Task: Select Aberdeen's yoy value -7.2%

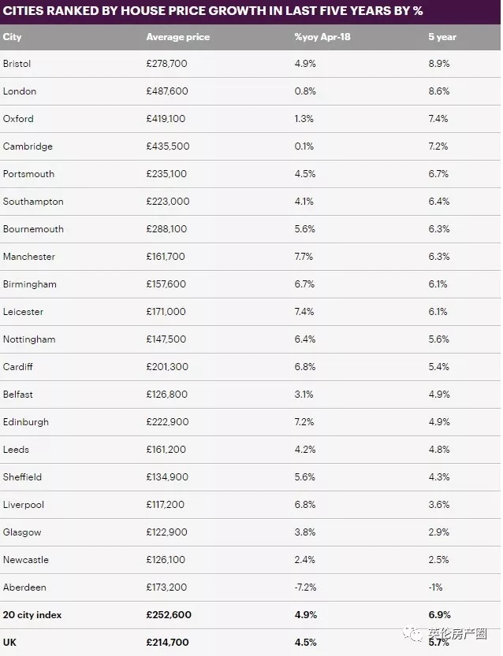Action: [305, 587]
